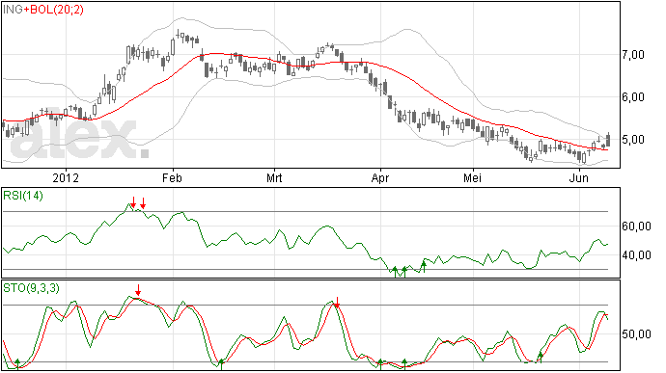The height and width of the screenshot is (373, 666).
Task: Click the ING label in price chart
Action: 13,10
